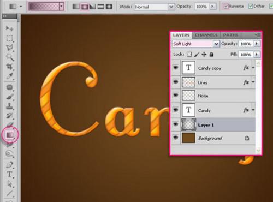Open the Layers panel options menu

[257, 35]
